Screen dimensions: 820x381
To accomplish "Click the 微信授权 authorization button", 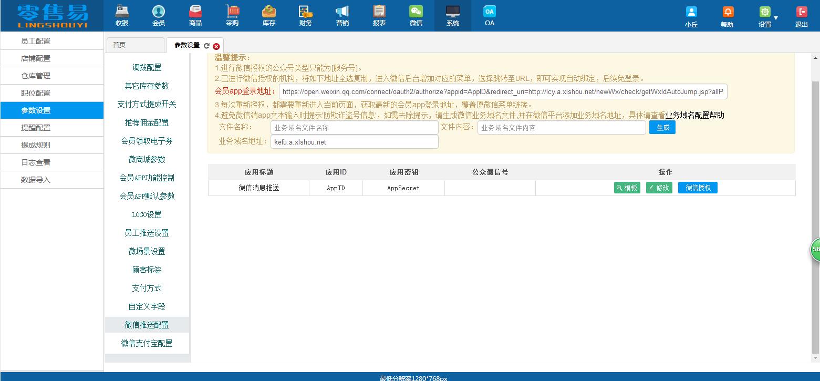I will pos(697,187).
